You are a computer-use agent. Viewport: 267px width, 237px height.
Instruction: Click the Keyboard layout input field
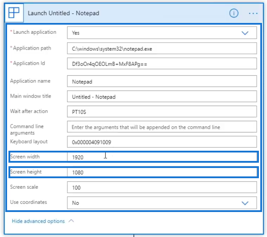coord(162,142)
